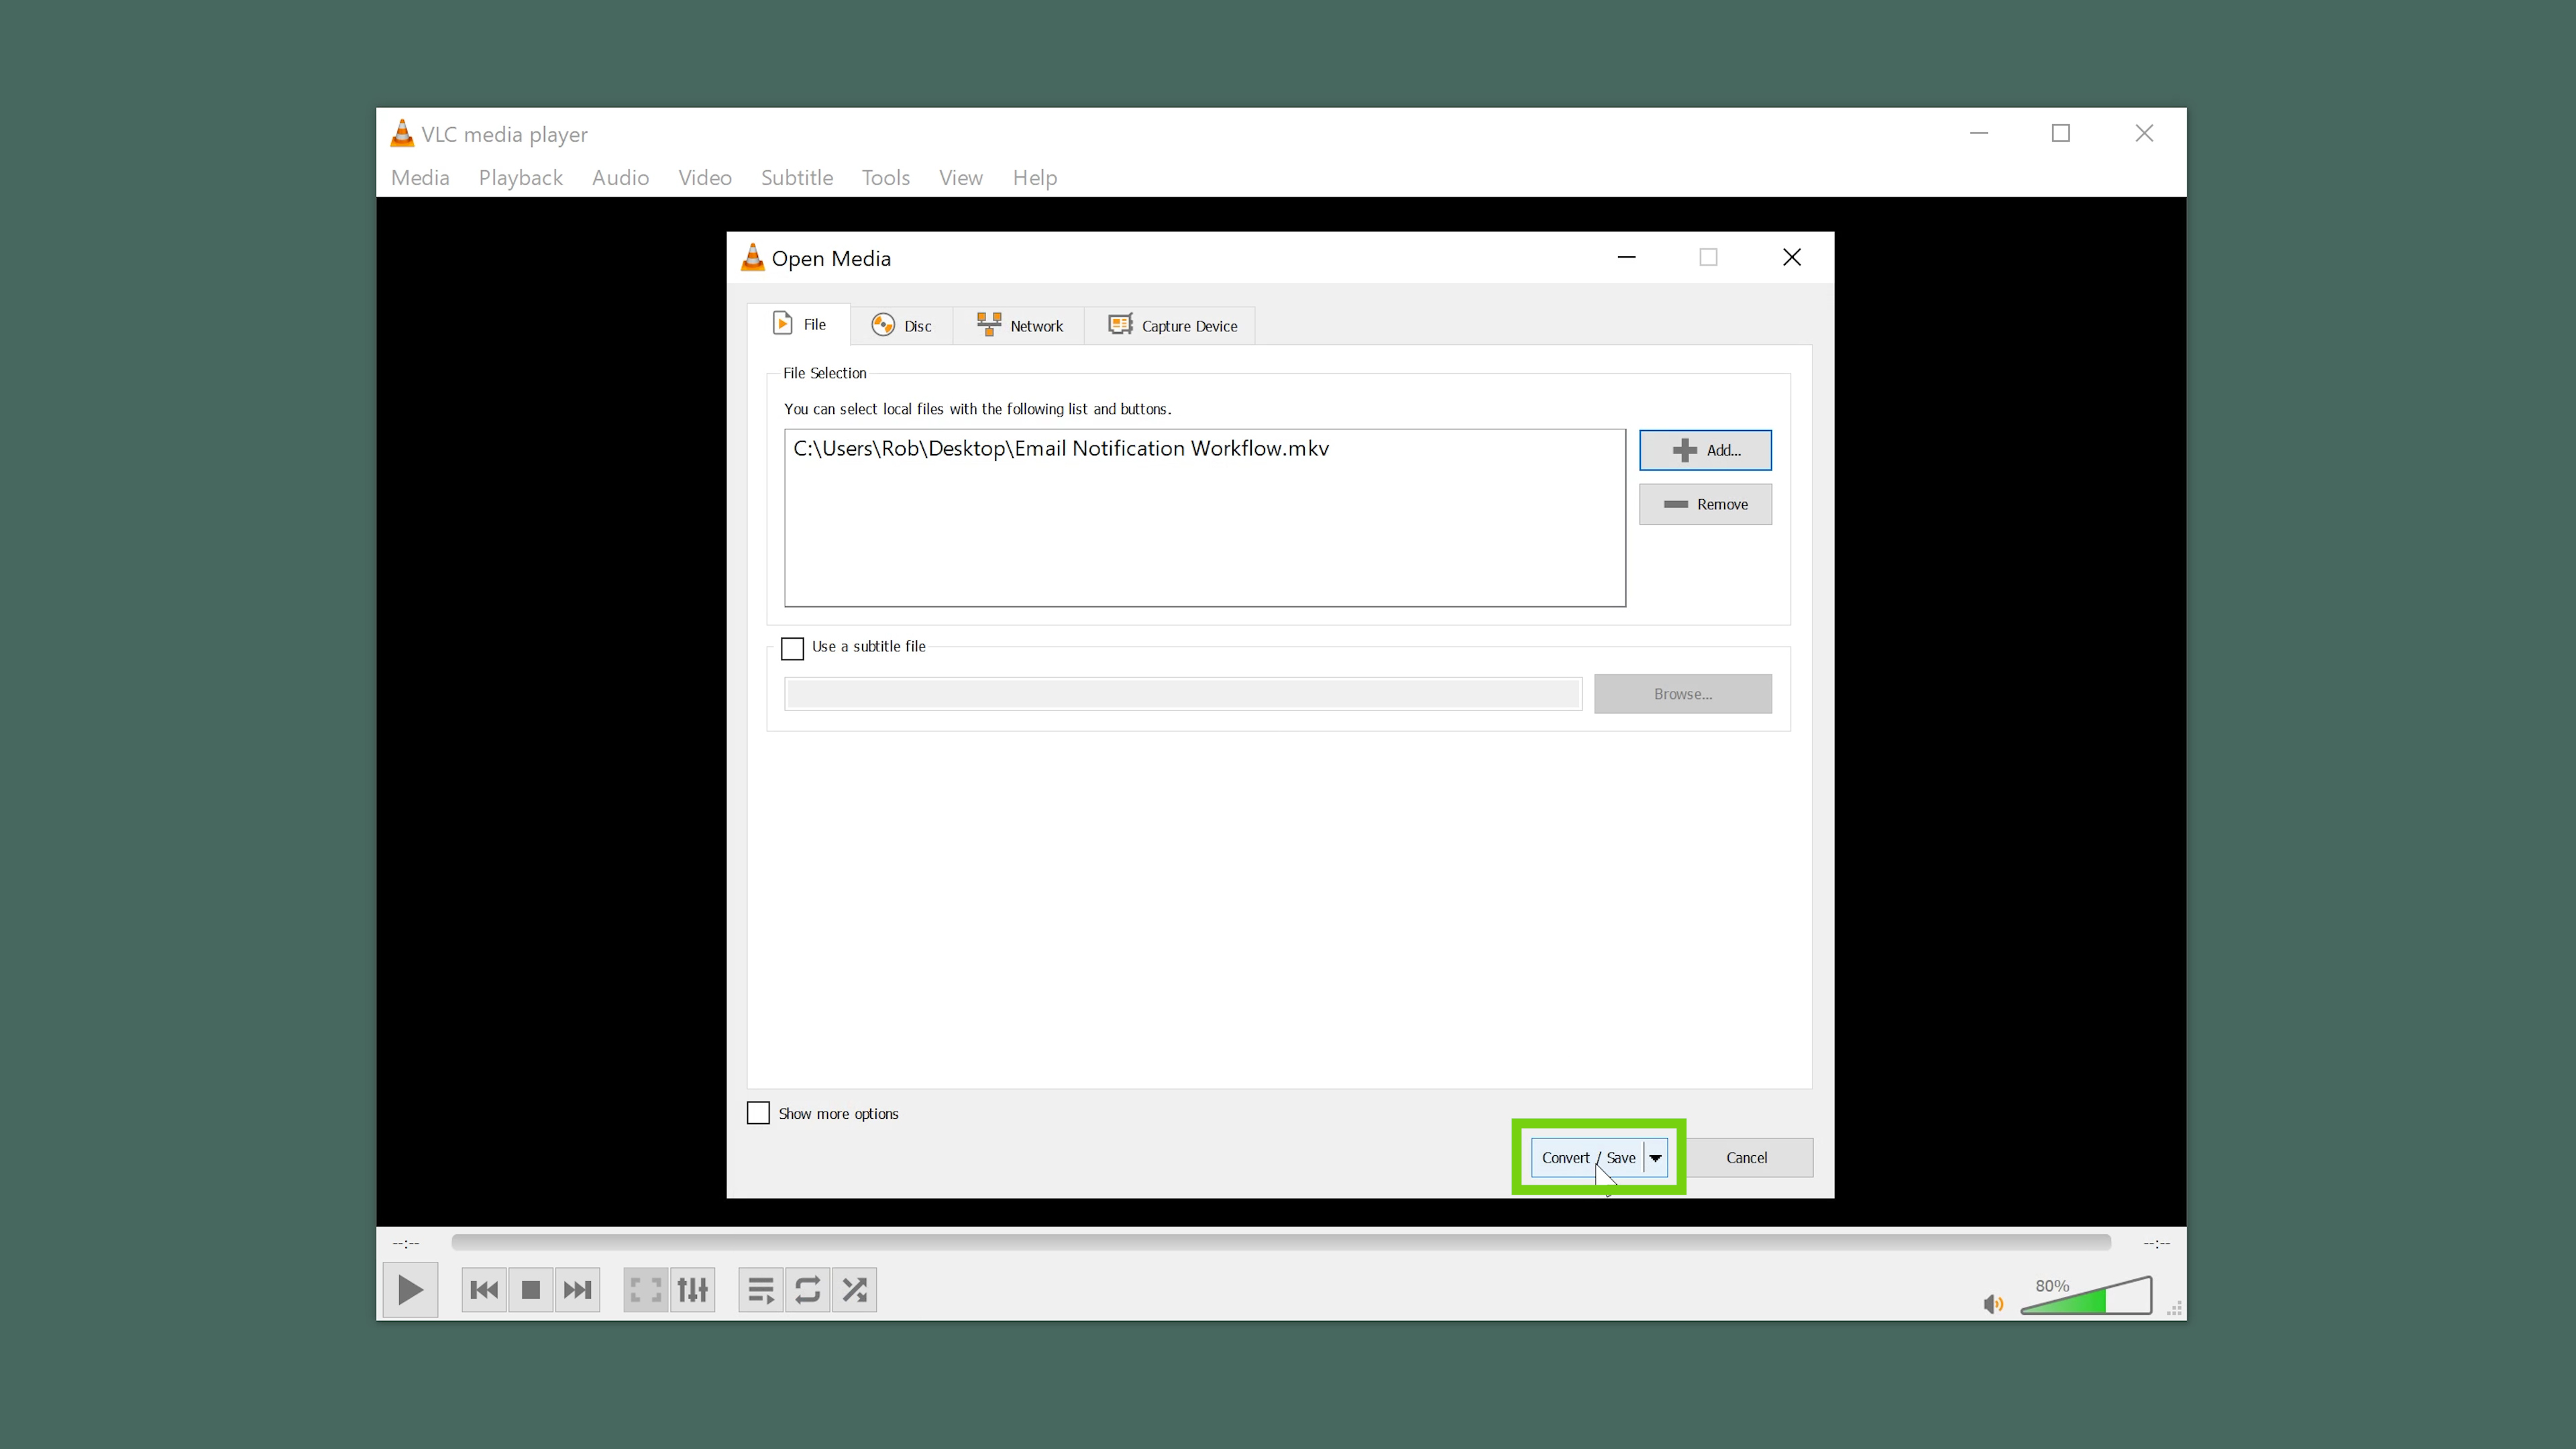Switch to the File tab
Screen dimensions: 2576x1449
(799, 324)
